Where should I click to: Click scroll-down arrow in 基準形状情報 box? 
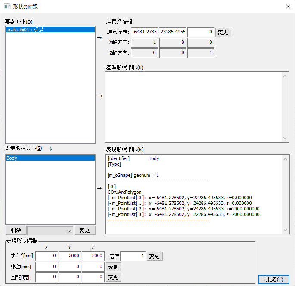click(x=285, y=138)
